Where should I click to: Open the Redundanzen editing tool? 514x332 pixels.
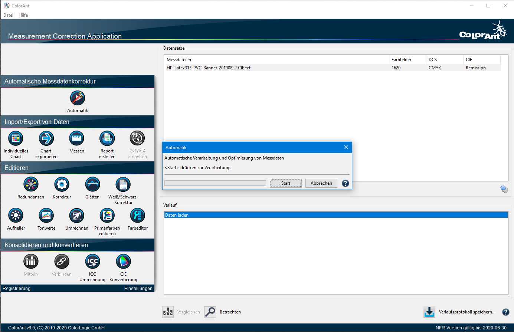pyautogui.click(x=31, y=184)
